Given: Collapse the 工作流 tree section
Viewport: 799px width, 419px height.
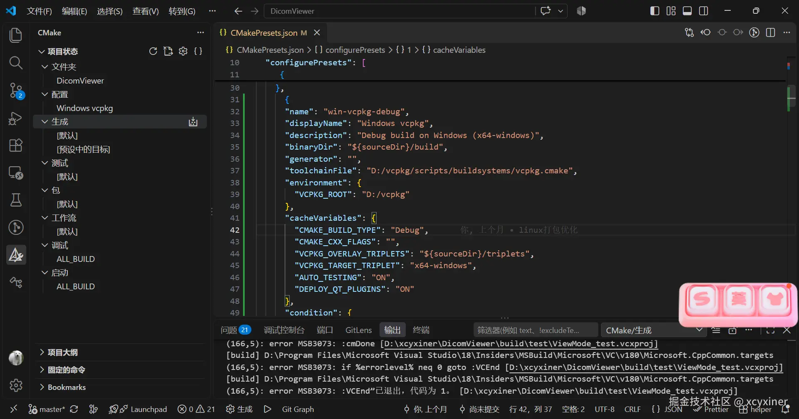Looking at the screenshot, I should [x=45, y=218].
